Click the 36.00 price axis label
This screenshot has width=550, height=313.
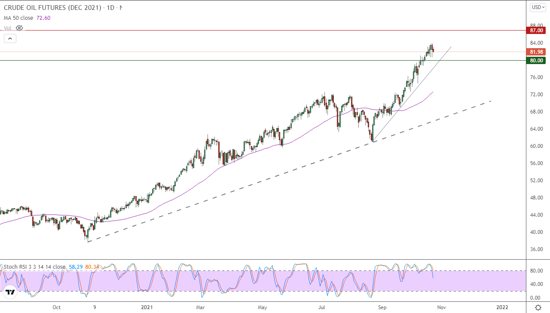[x=536, y=249]
